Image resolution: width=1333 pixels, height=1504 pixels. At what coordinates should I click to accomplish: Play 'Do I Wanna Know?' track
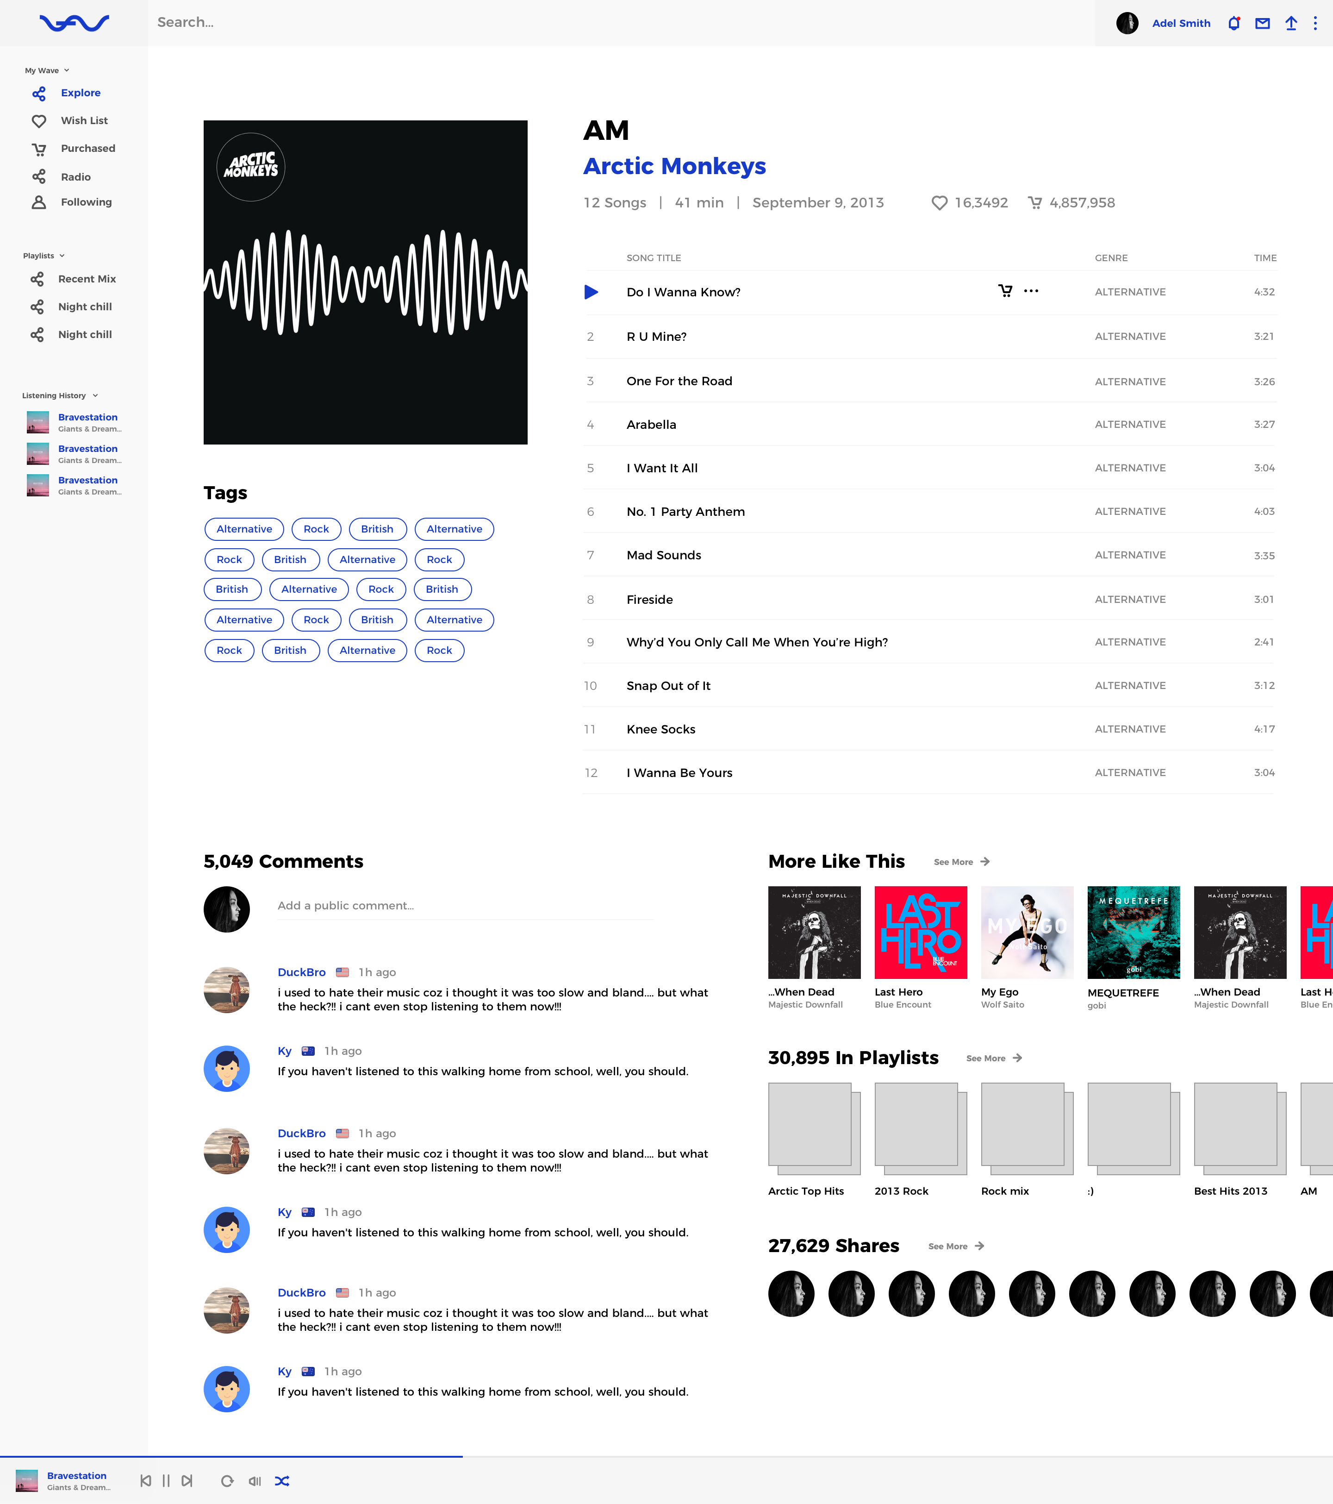click(592, 292)
